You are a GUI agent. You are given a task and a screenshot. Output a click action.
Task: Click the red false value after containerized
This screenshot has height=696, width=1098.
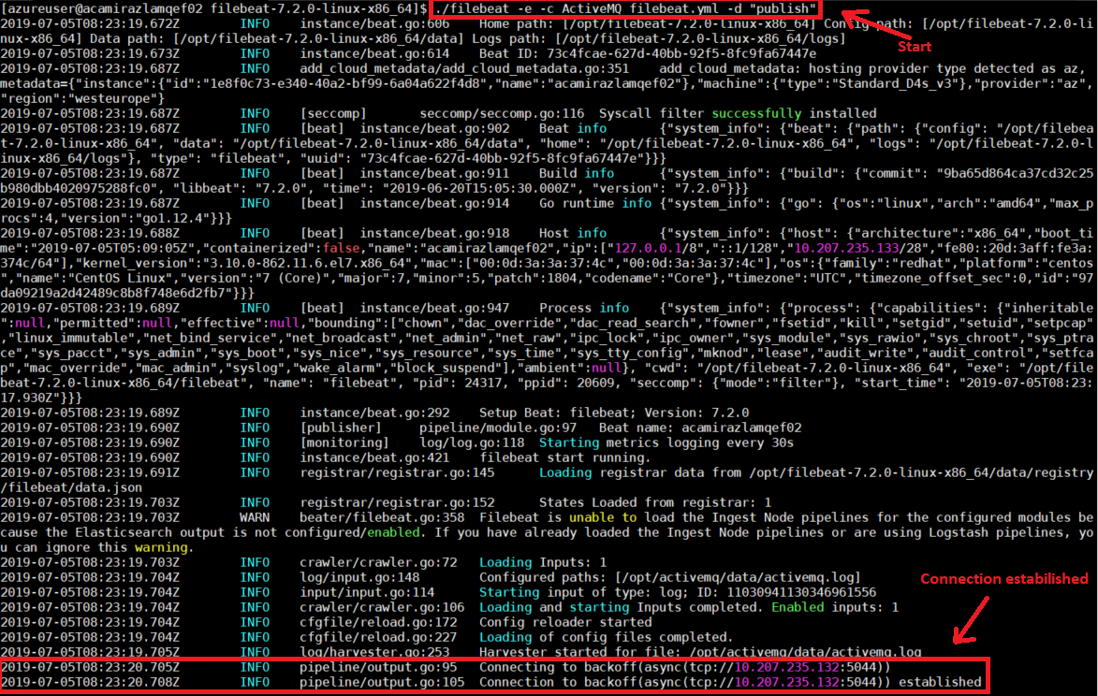(341, 248)
